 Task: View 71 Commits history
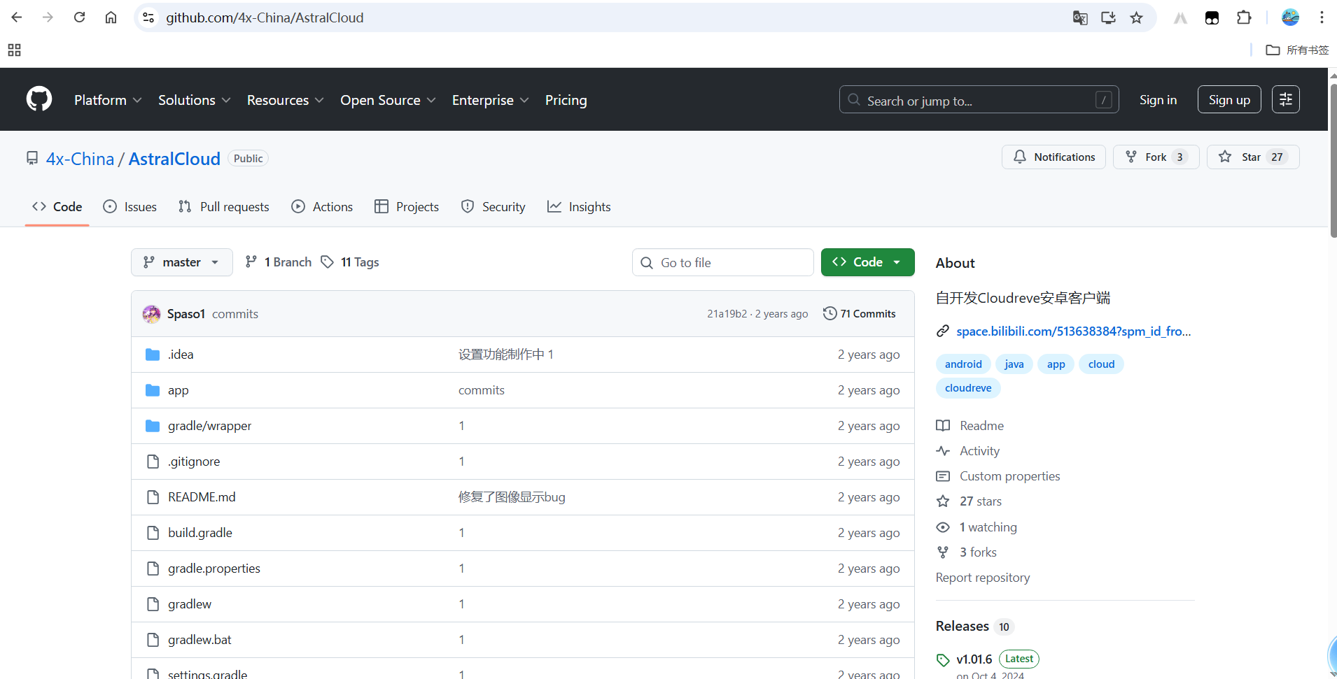[860, 313]
